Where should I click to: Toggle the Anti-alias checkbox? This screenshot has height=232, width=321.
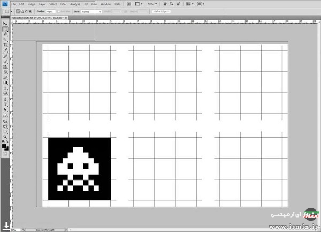coord(59,11)
